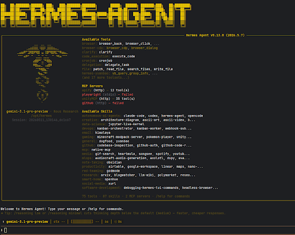Select the 'browser_back' tool name
Image resolution: width=295 pixels, height=235 pixels.
click(x=110, y=44)
